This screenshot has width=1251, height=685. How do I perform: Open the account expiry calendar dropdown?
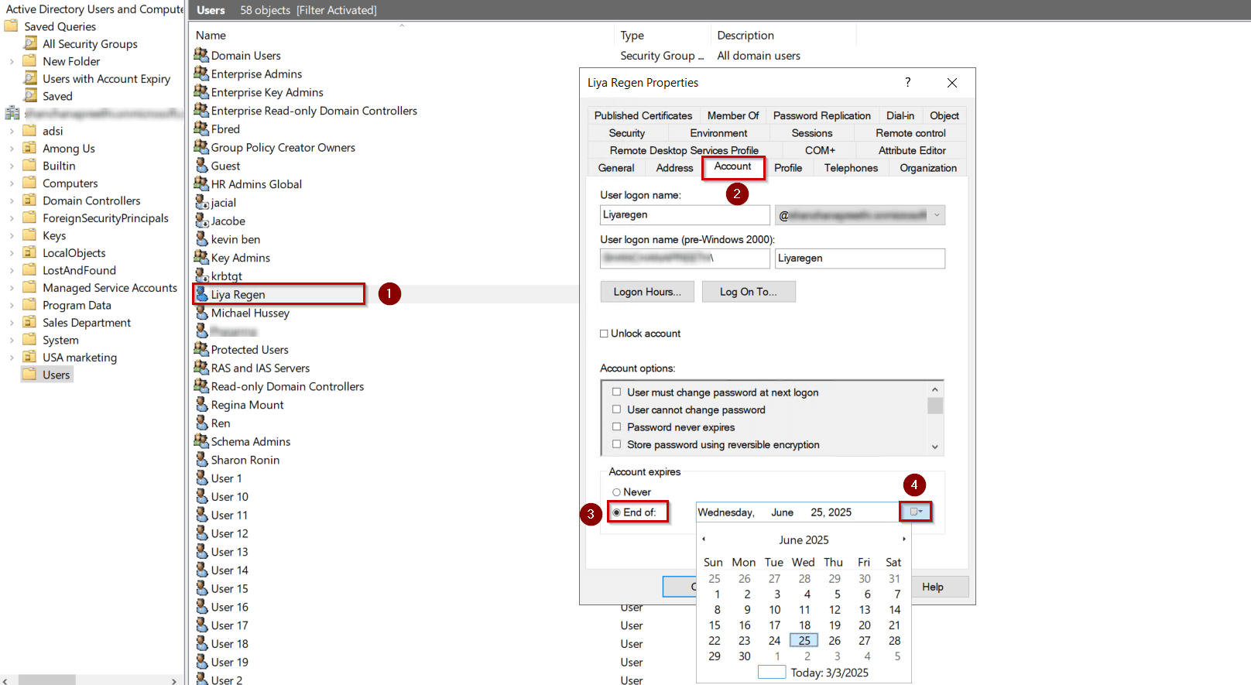tap(916, 512)
